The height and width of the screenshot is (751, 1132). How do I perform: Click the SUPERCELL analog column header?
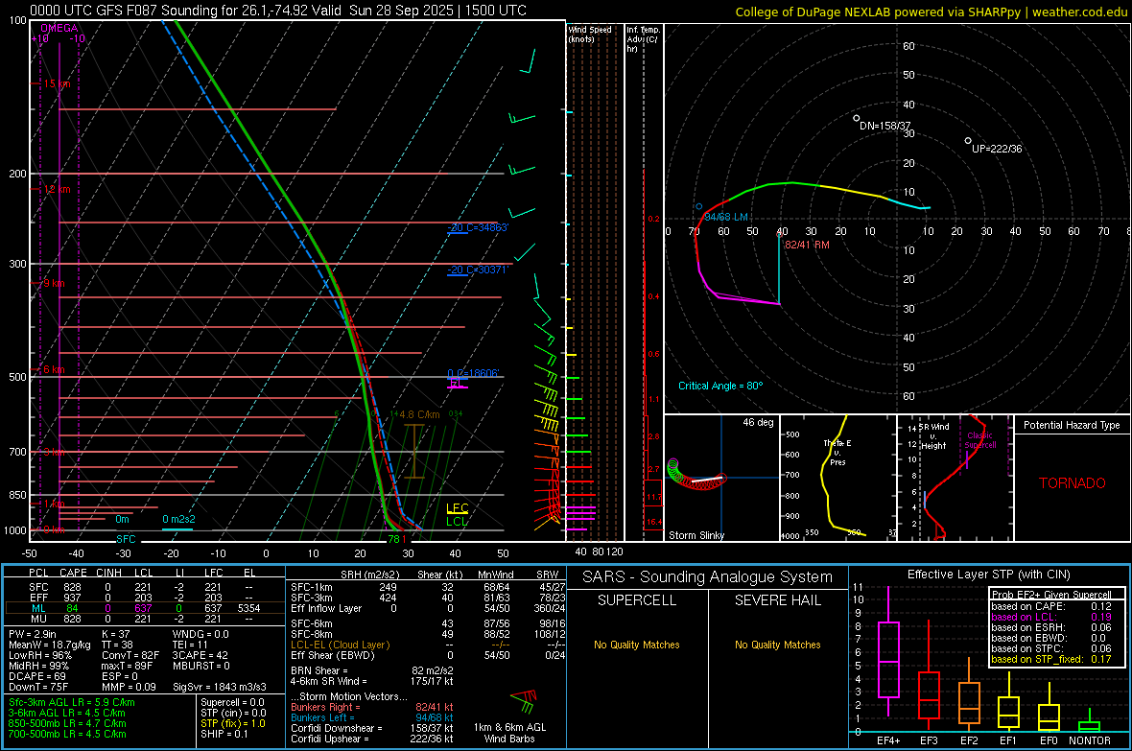coord(637,600)
